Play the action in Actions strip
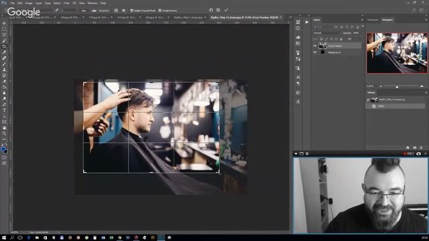 click(307, 22)
